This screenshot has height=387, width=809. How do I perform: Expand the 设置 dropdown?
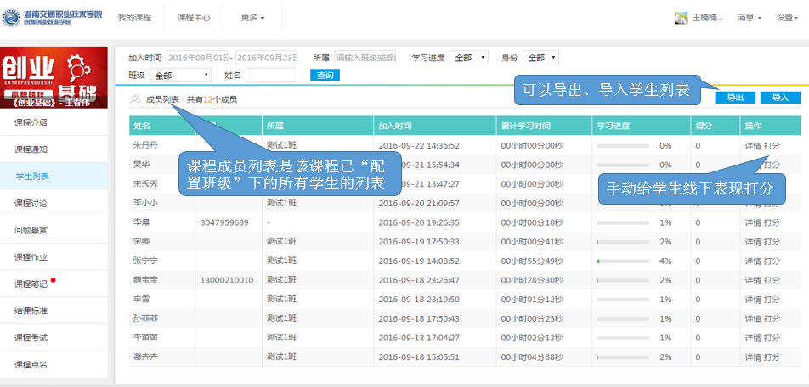(788, 18)
